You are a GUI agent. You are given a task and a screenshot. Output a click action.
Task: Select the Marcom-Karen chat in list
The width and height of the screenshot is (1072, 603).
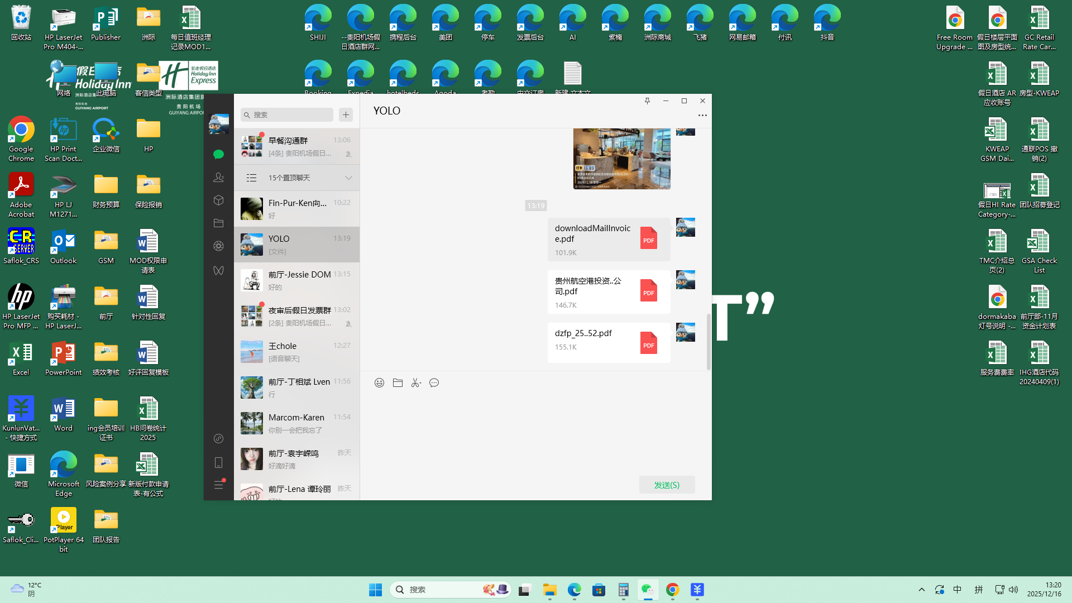[296, 423]
